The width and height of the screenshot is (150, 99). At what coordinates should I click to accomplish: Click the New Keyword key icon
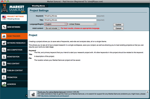coord(4,27)
